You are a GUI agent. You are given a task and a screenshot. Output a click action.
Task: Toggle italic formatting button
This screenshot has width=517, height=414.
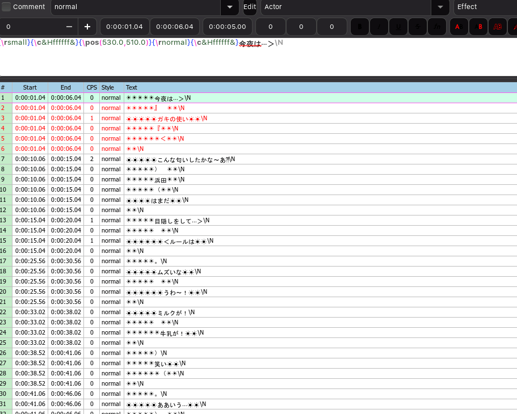pos(379,27)
